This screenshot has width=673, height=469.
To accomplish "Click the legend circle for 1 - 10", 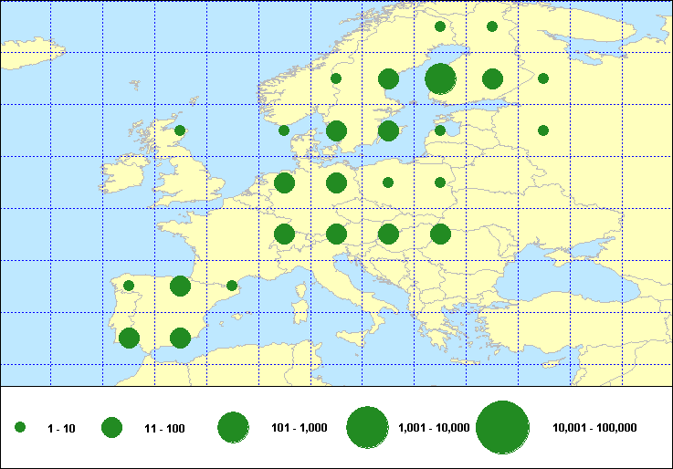I will [20, 427].
